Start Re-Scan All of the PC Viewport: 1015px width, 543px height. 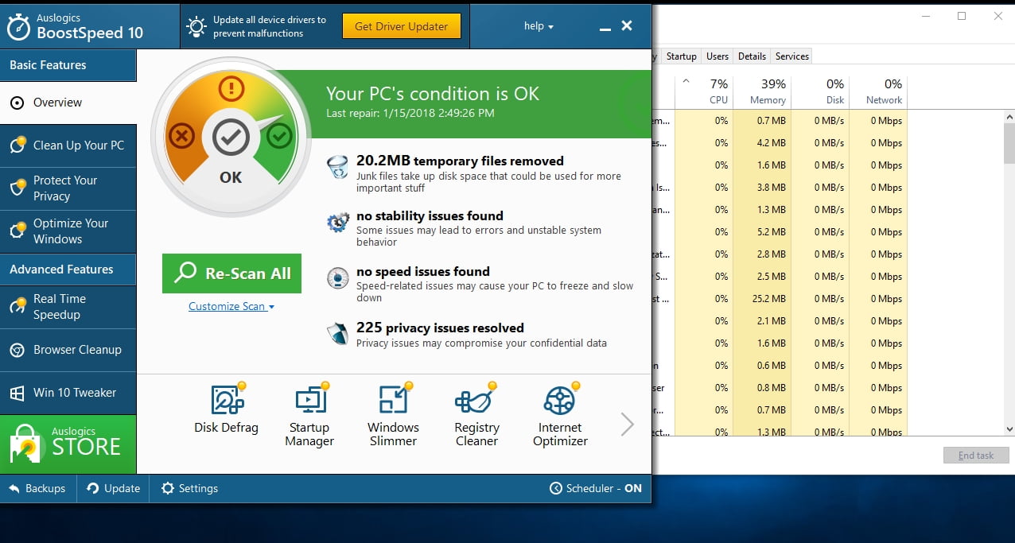[x=231, y=273]
